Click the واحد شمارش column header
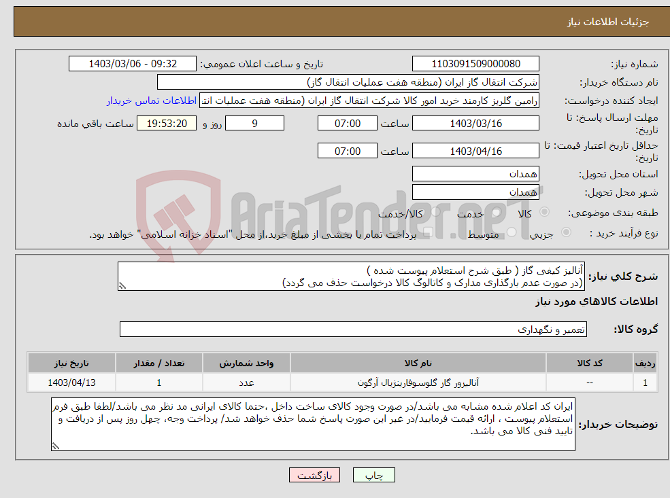 [246, 363]
